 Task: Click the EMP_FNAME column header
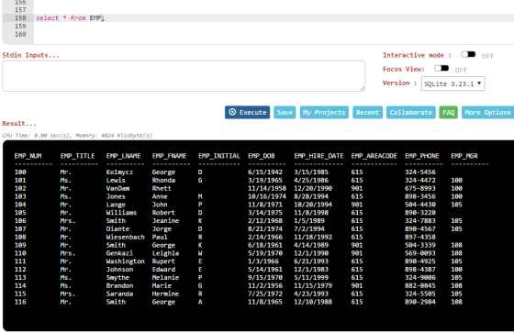click(169, 156)
